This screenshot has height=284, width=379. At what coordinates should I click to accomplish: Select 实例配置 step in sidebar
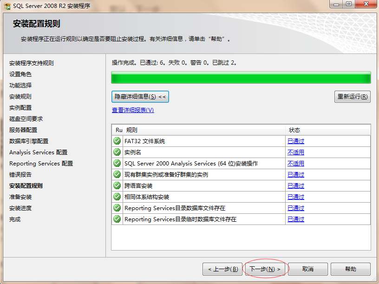click(x=20, y=108)
